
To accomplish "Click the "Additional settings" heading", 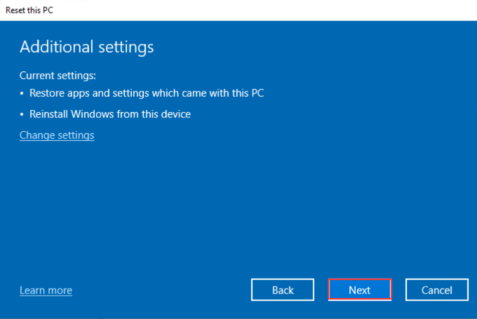I will click(x=86, y=47).
